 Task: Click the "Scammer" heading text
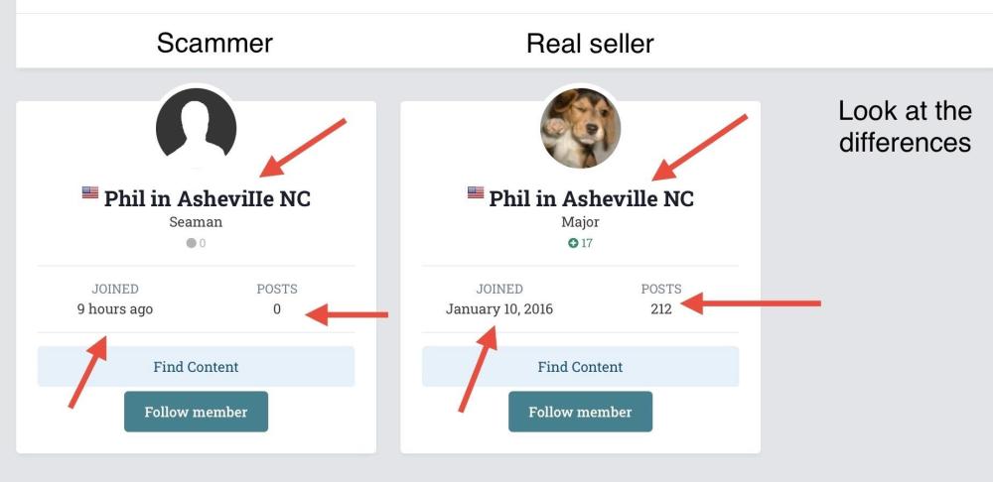click(214, 44)
